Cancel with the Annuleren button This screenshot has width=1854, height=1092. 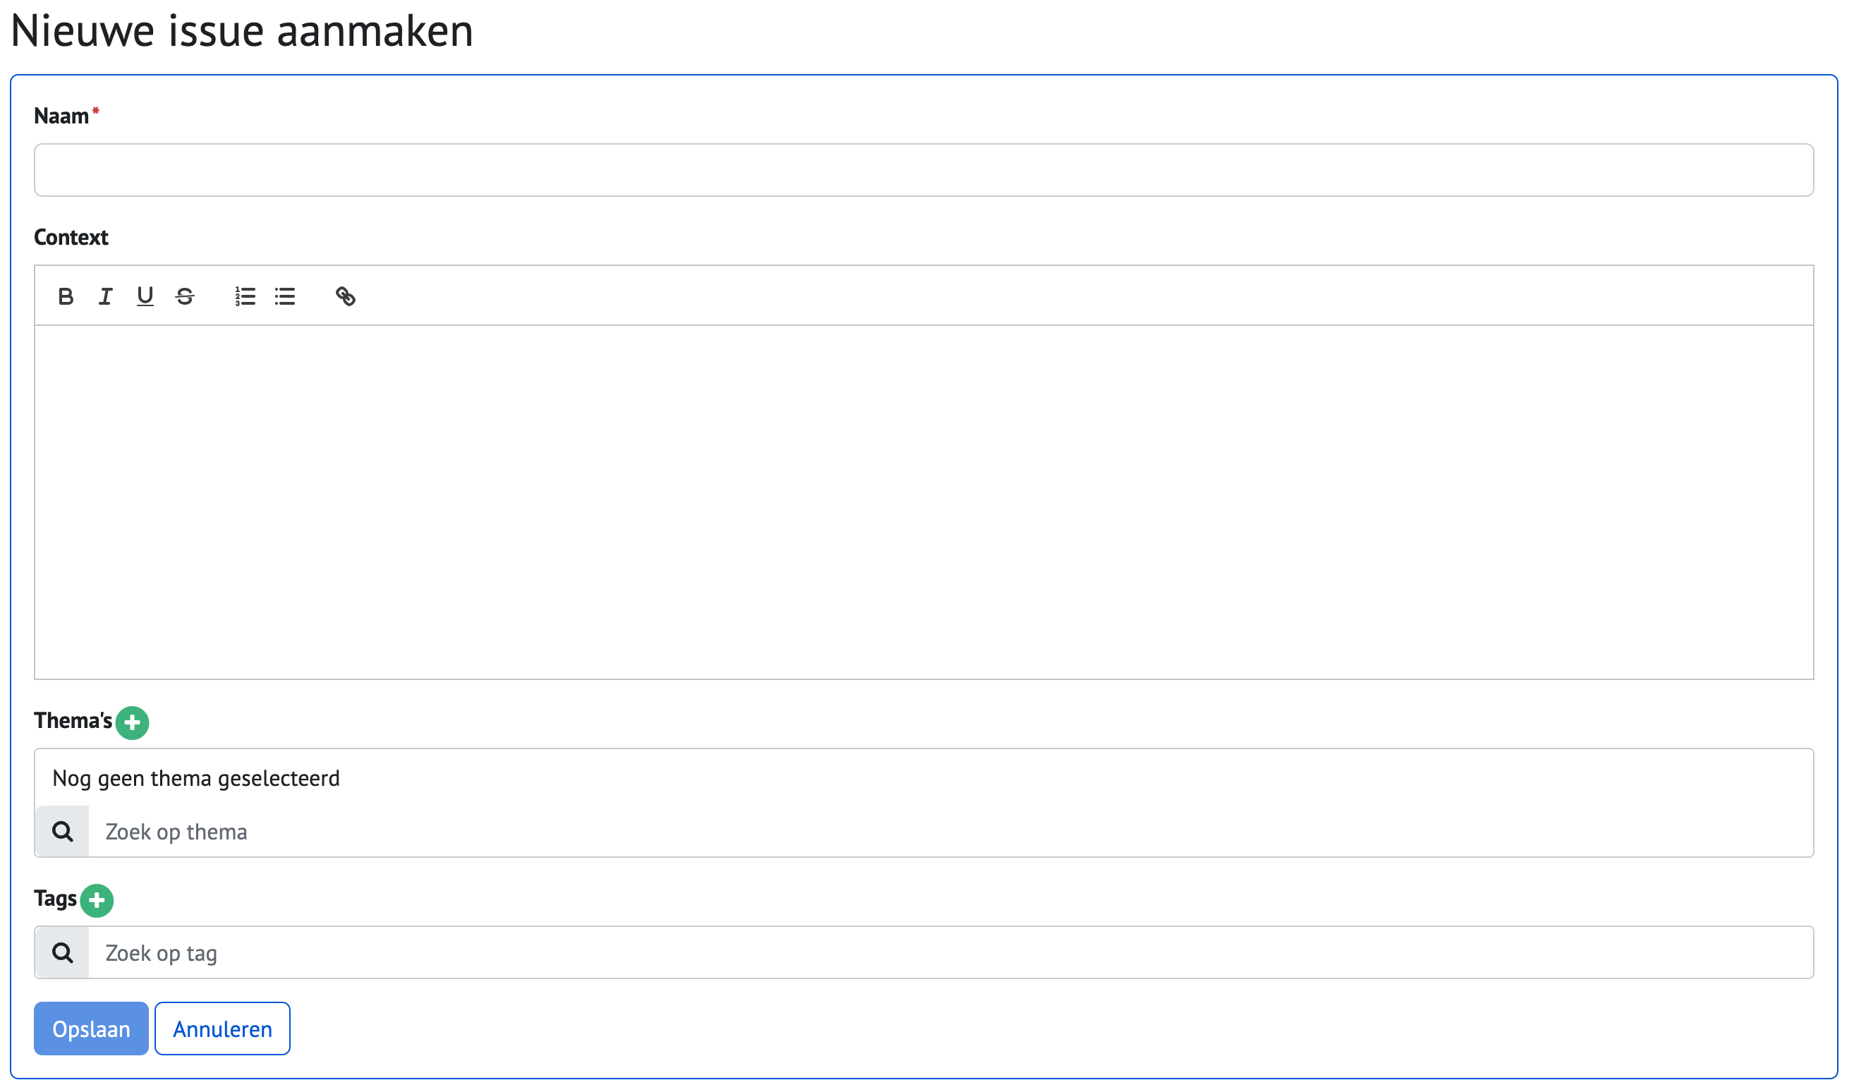[x=222, y=1029]
